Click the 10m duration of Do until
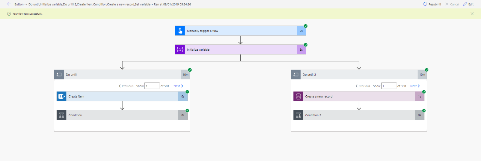The width and height of the screenshot is (481, 161). (x=185, y=75)
